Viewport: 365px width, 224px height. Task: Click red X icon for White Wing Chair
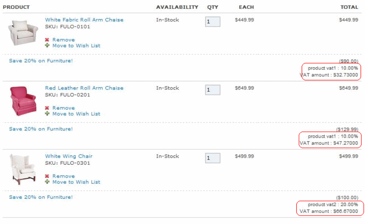[x=47, y=176]
